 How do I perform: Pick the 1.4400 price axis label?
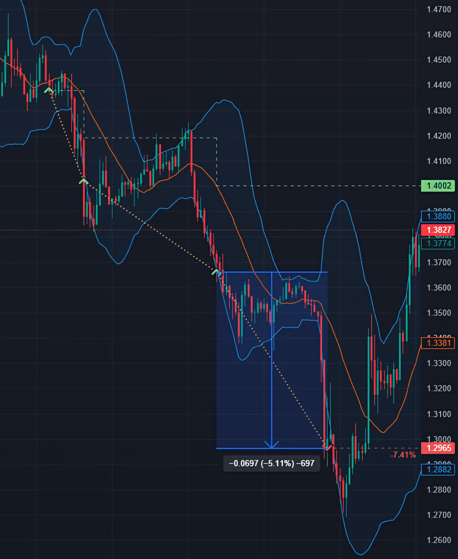[439, 85]
